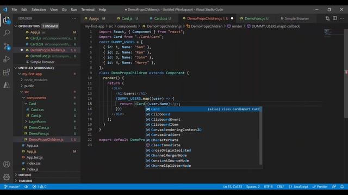Select the CanvasGradient suggestion
This screenshot has height=195, width=348.
[202, 135]
